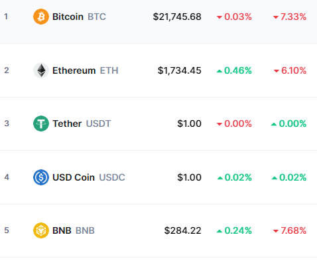The height and width of the screenshot is (261, 317).
Task: Click Bitcoin's 7.33% change value
Action: 293,17
